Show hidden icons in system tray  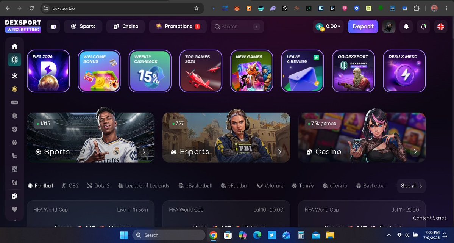[389, 235]
